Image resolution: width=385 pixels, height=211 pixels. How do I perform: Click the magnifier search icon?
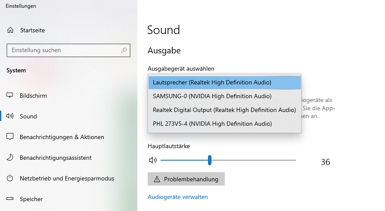[124, 50]
